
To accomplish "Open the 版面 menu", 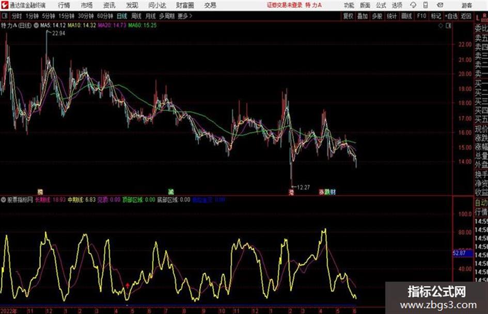I will pyautogui.click(x=365, y=5).
